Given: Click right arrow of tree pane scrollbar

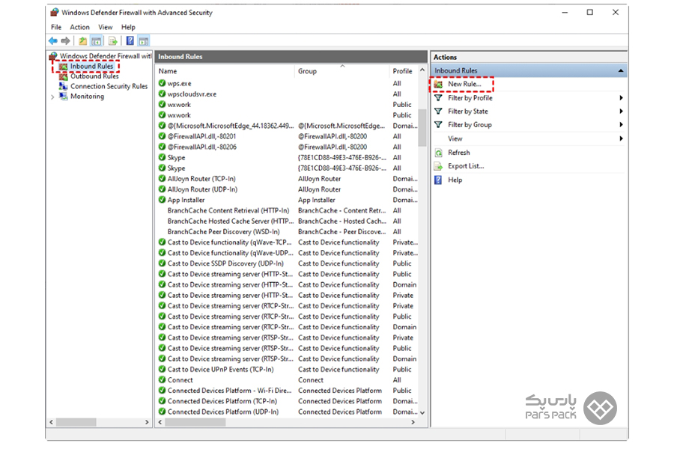Looking at the screenshot, I should point(147,422).
